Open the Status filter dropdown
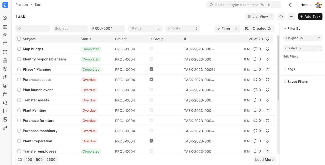The image size is (325, 165). point(145,28)
